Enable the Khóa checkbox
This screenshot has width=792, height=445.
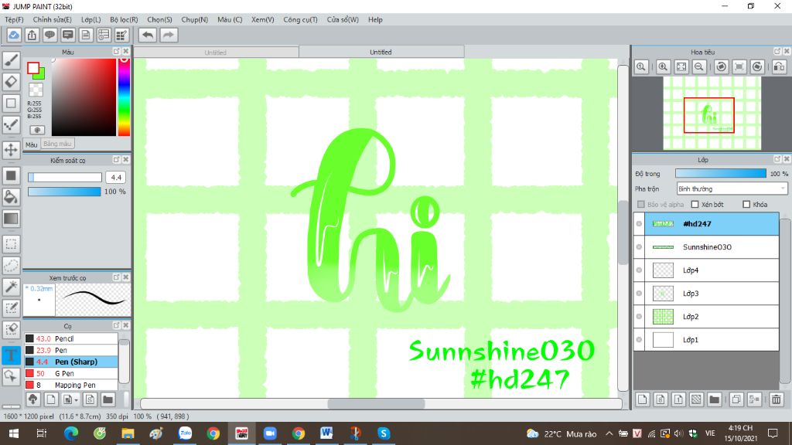click(746, 204)
